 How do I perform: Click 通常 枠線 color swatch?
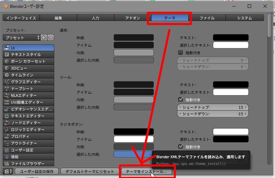134,38
